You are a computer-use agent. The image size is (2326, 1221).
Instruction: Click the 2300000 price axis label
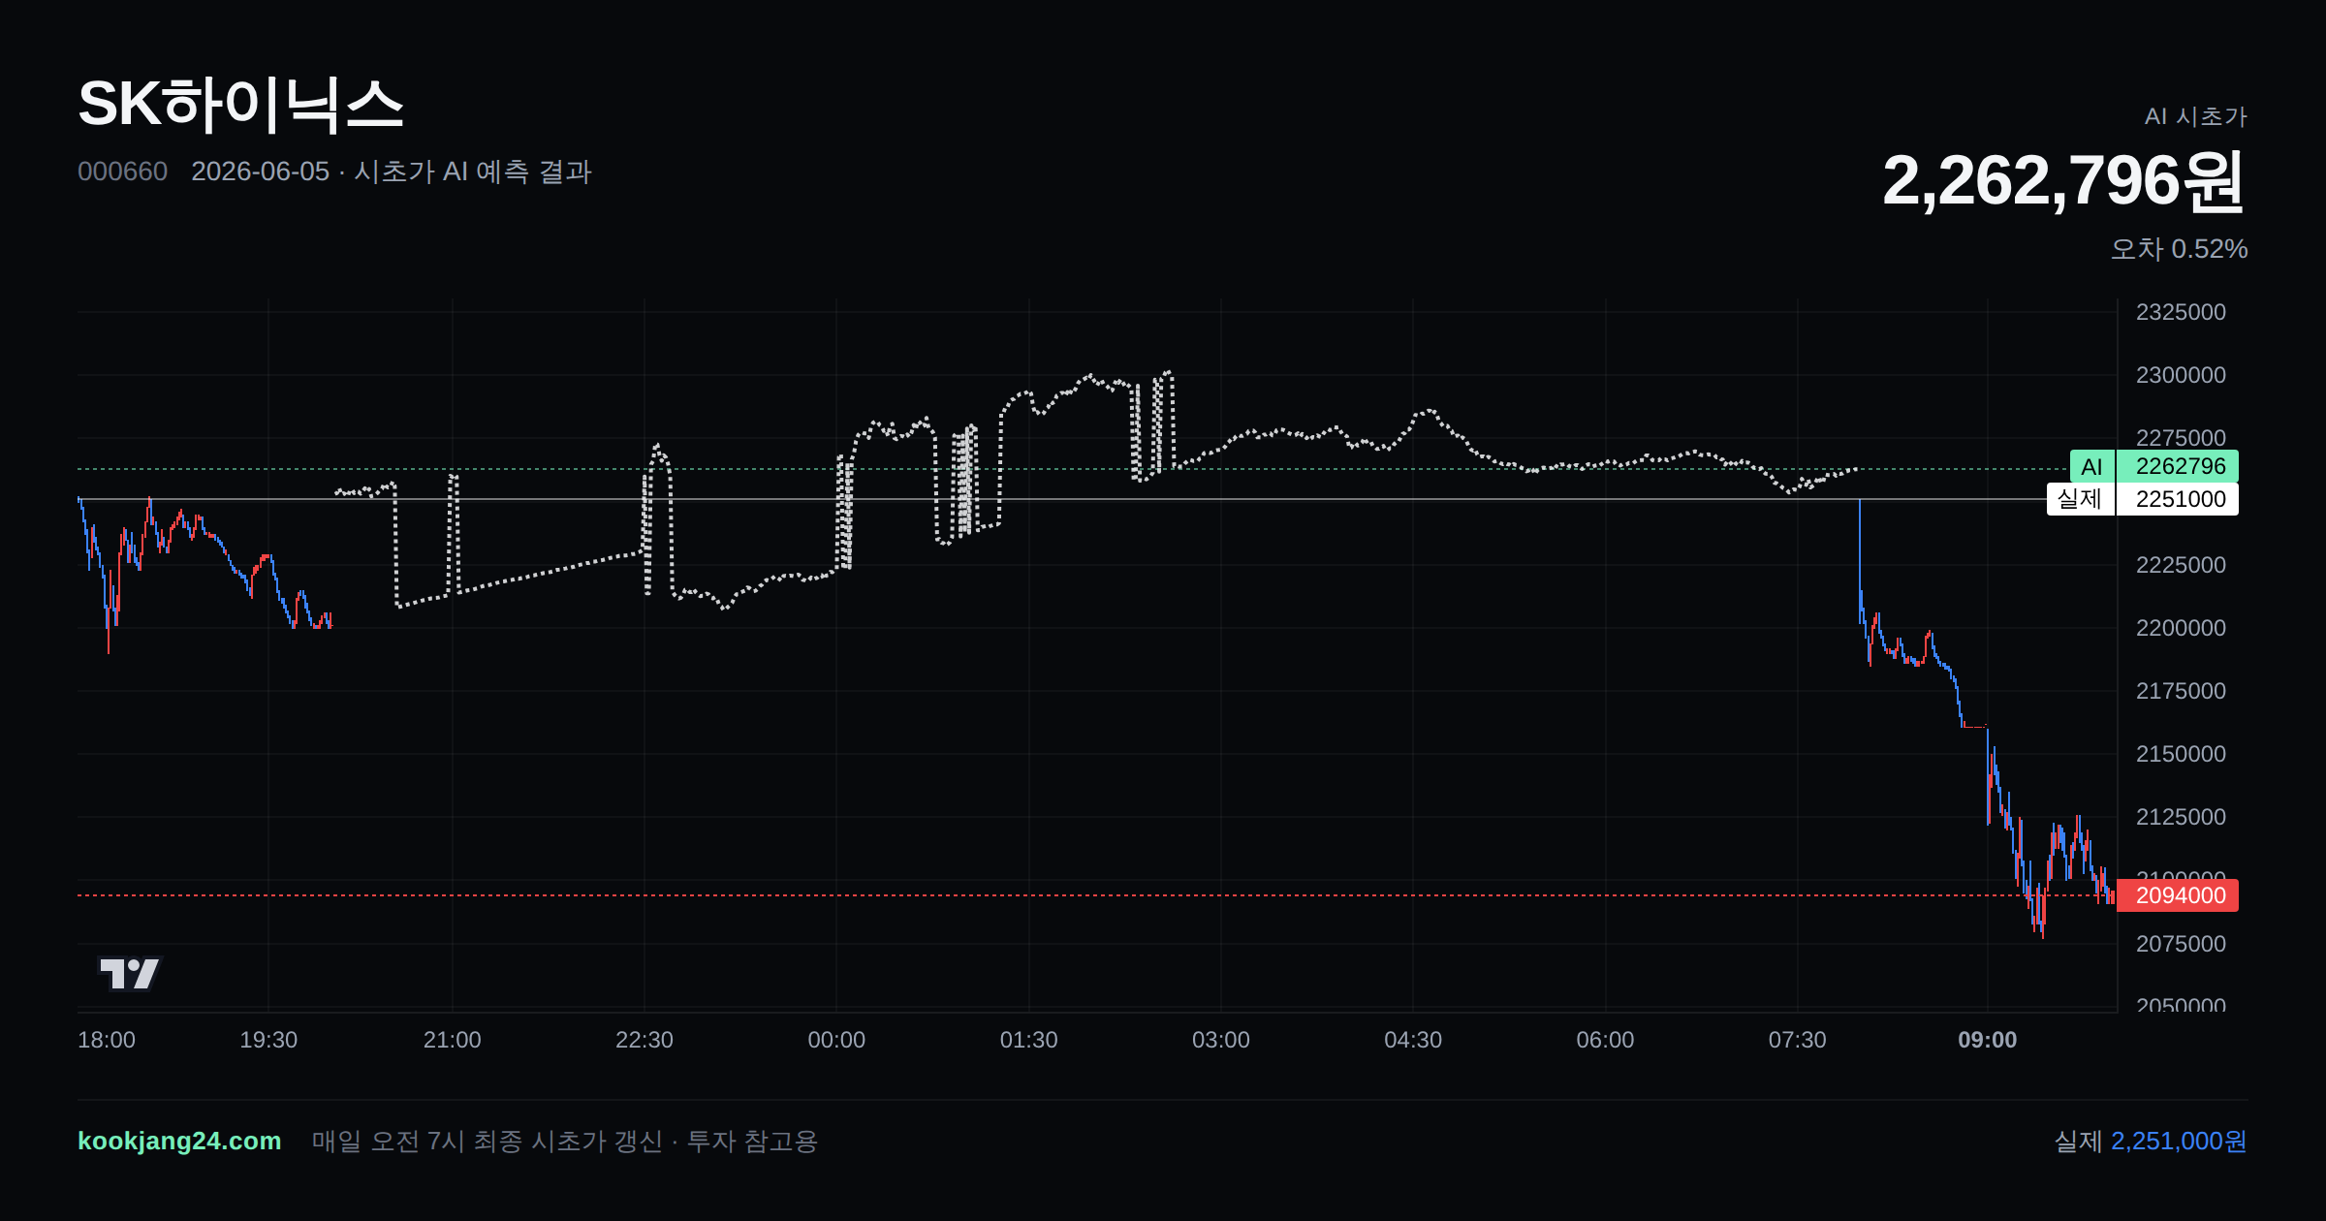tap(2181, 375)
